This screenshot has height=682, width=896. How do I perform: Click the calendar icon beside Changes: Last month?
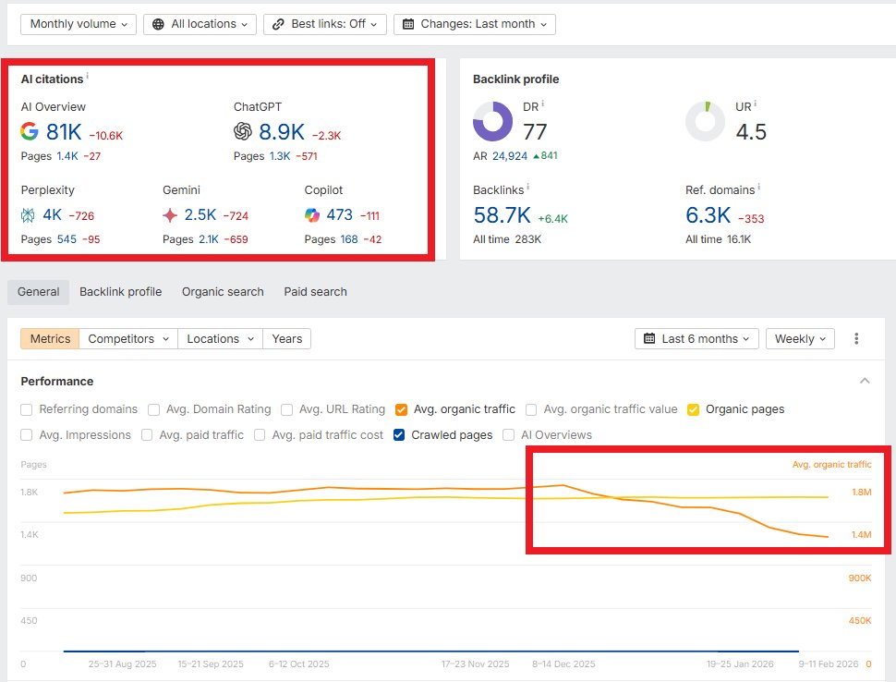408,24
